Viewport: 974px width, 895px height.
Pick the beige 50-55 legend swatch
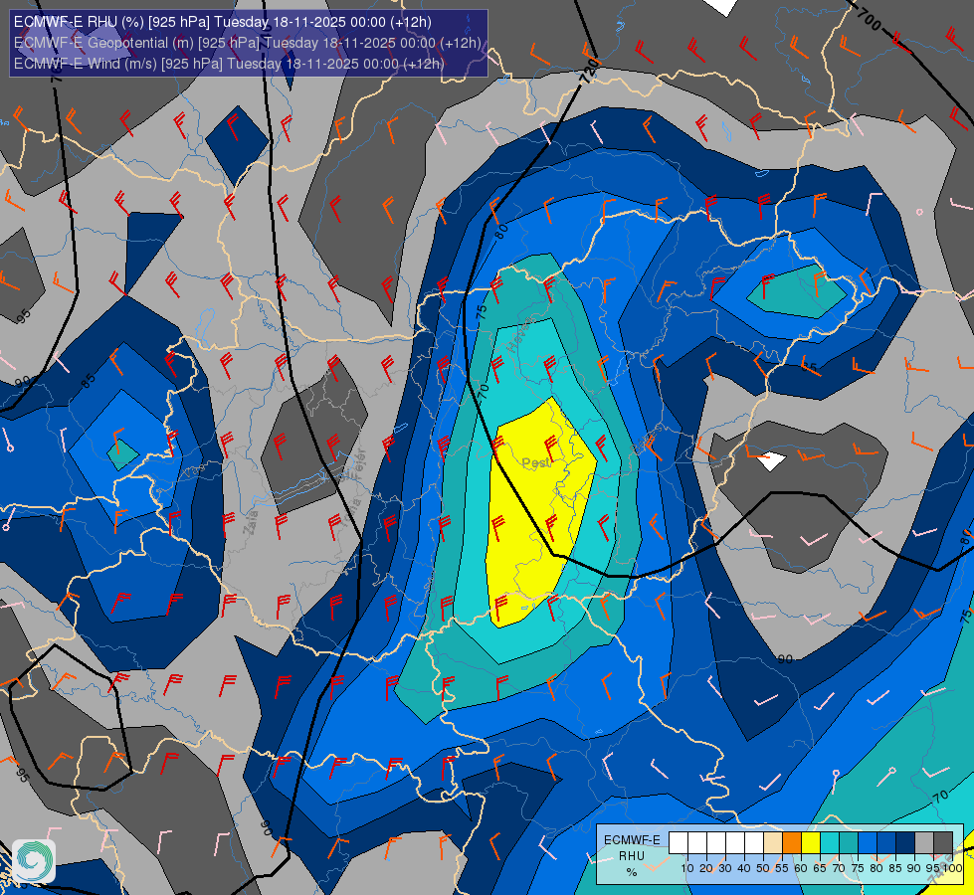tap(773, 842)
